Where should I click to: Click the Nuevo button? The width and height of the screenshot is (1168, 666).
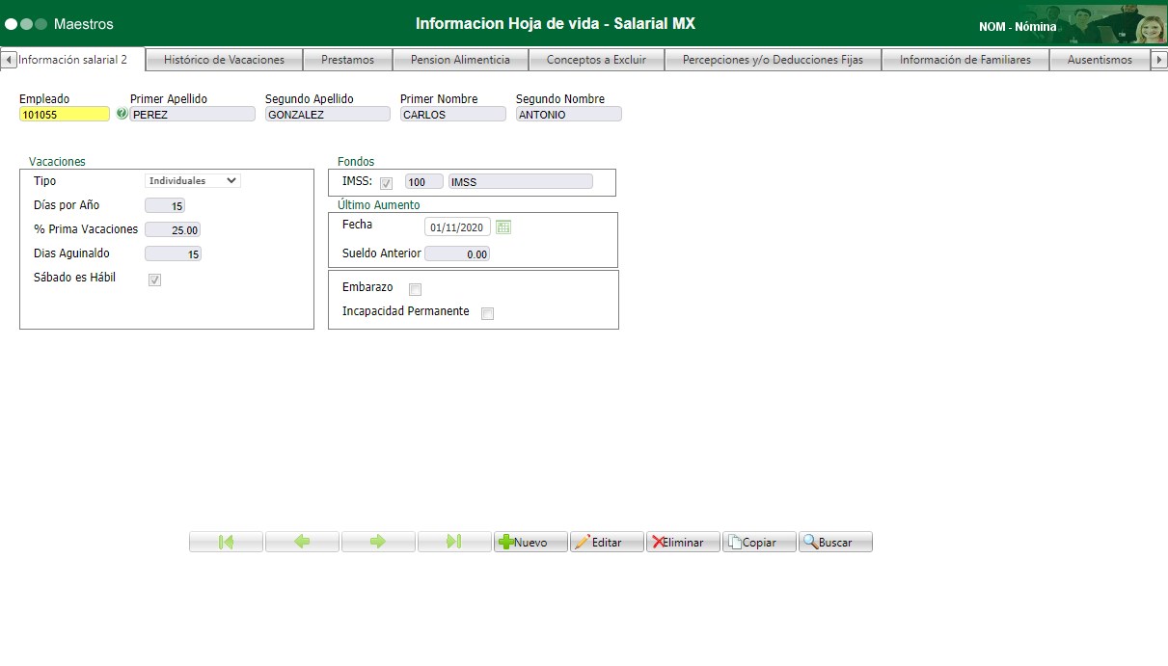coord(530,542)
